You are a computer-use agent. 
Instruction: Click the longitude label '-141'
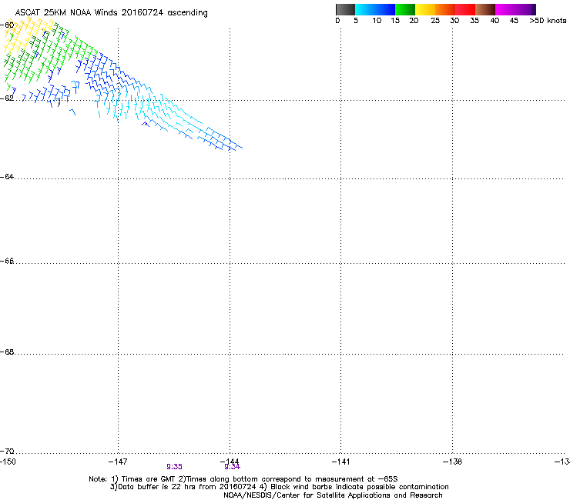340,462
